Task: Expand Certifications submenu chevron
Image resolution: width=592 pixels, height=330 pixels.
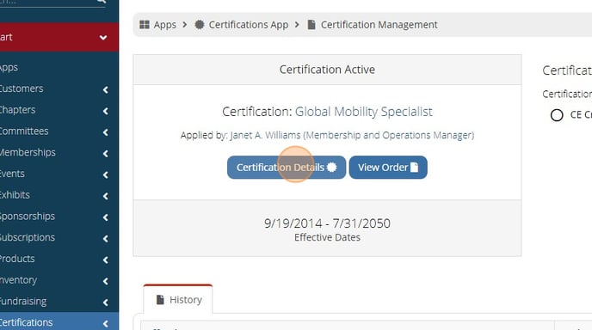Action: click(x=105, y=324)
